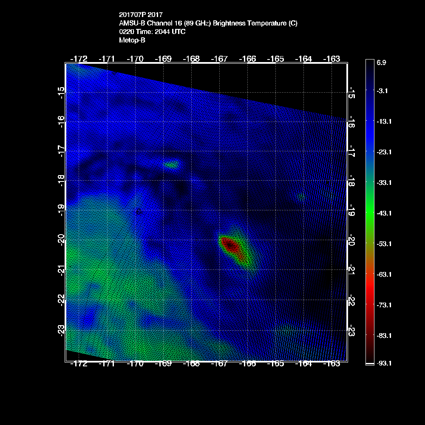The height and width of the screenshot is (425, 425).
Task: Click the -15 latitude label on left axis
Action: (62, 92)
